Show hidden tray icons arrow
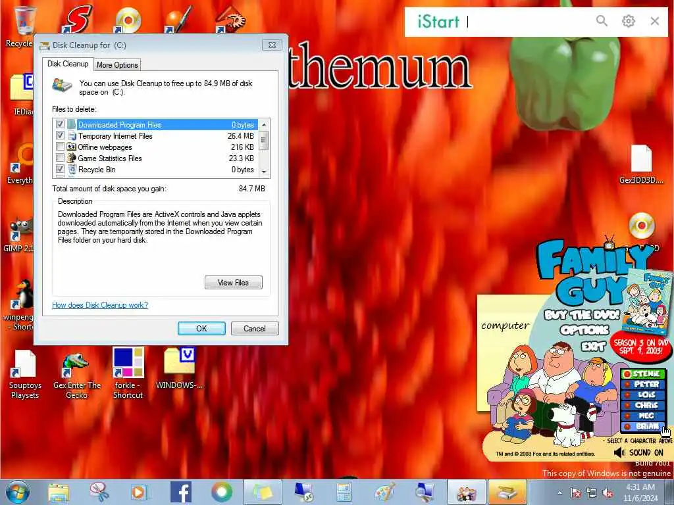Viewport: 674px width, 505px height. tap(559, 493)
